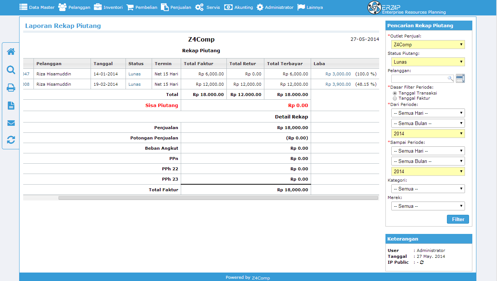497x281 pixels.
Task: Open customer list icon beside Pelanggan field
Action: (460, 78)
